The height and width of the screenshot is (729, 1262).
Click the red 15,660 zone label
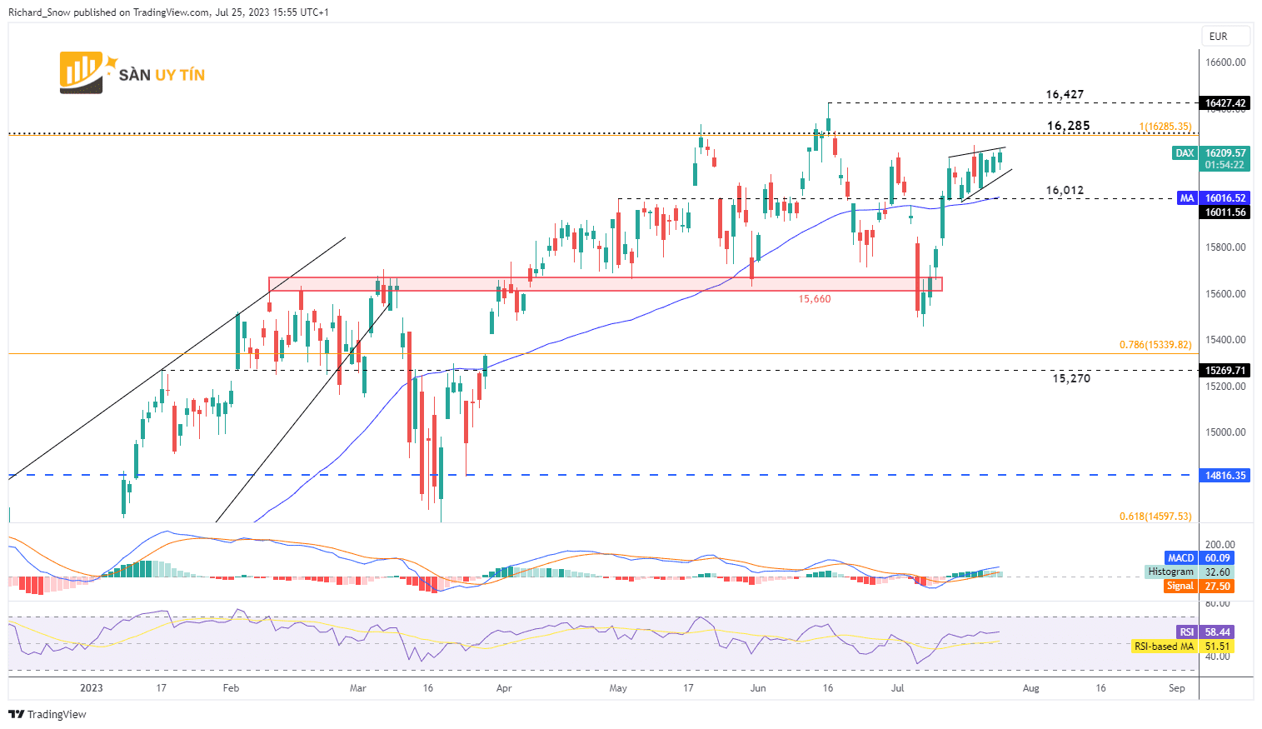815,299
